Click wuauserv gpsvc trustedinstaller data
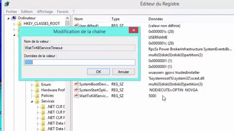Viewport: 234px width, 131px height. (x=174, y=72)
